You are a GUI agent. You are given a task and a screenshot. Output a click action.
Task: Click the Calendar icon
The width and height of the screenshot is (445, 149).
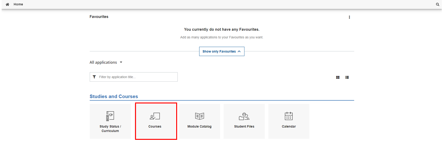289,116
